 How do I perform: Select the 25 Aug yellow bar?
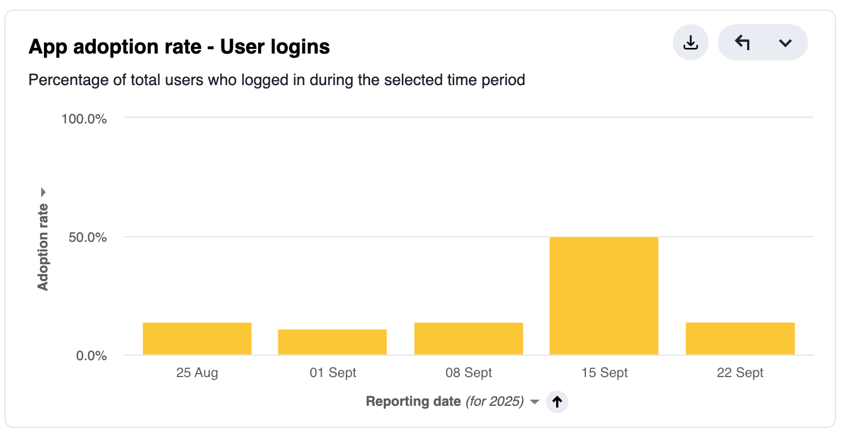point(197,339)
